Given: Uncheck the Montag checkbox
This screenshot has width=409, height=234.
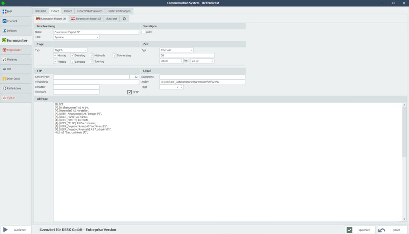Looking at the screenshot, I should 55,56.
